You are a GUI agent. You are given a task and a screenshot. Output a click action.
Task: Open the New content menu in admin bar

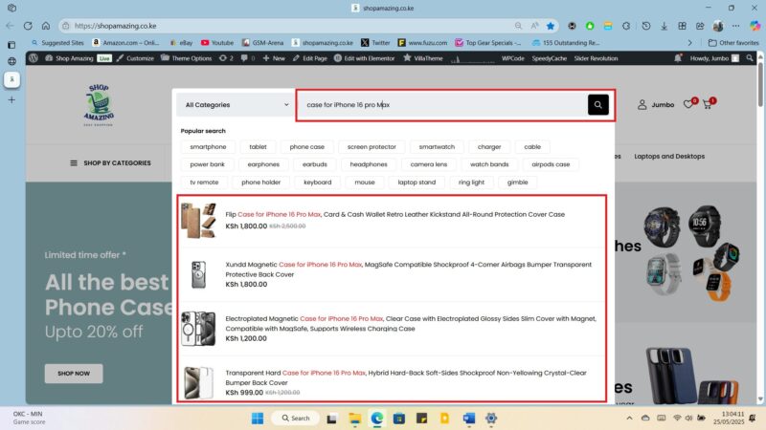(x=273, y=58)
